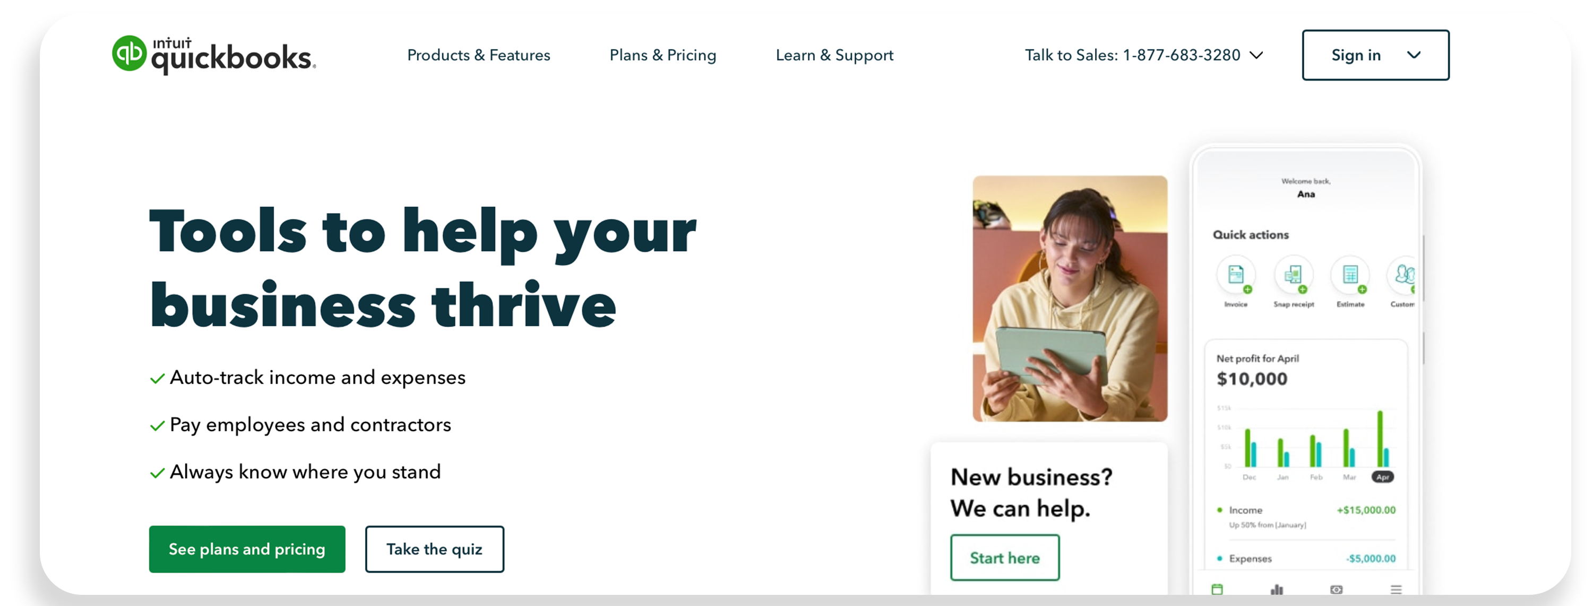Click Take the quiz button

[434, 549]
